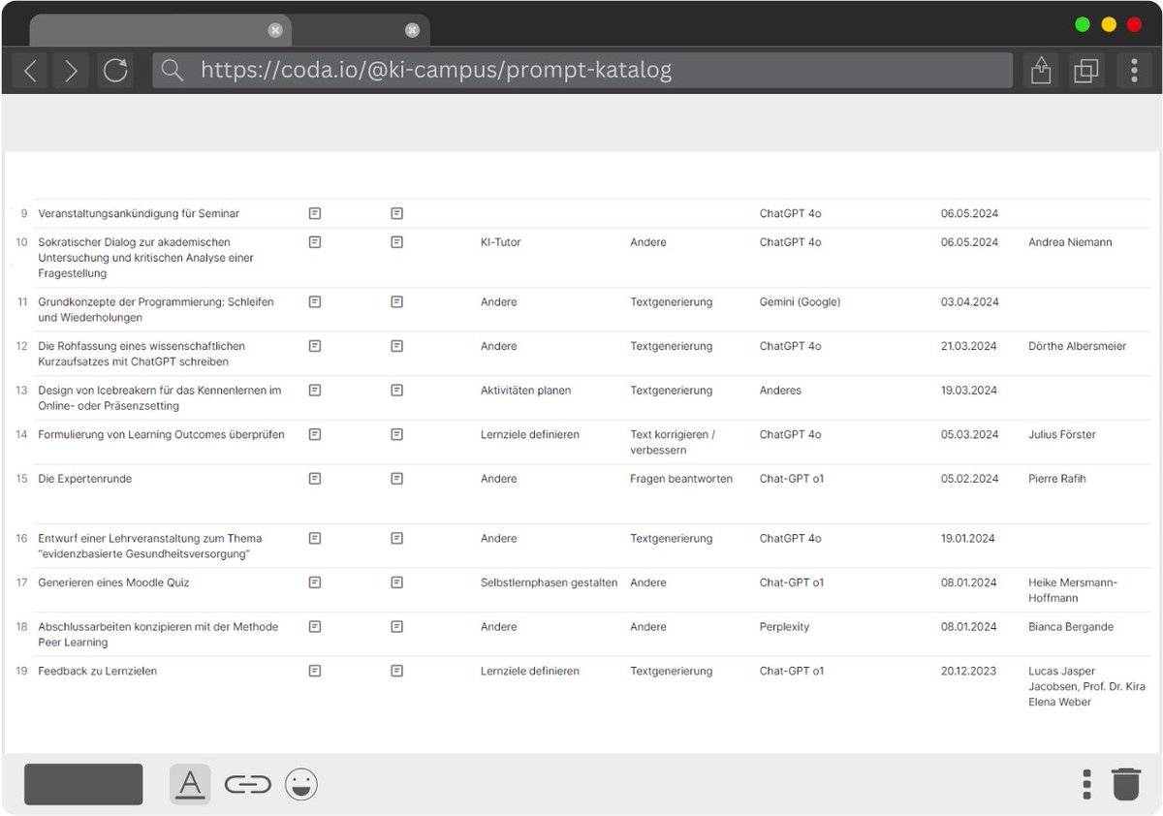Image resolution: width=1163 pixels, height=816 pixels.
Task: Open first note icon for Formulierung von Learning Outcomes
Action: click(315, 435)
